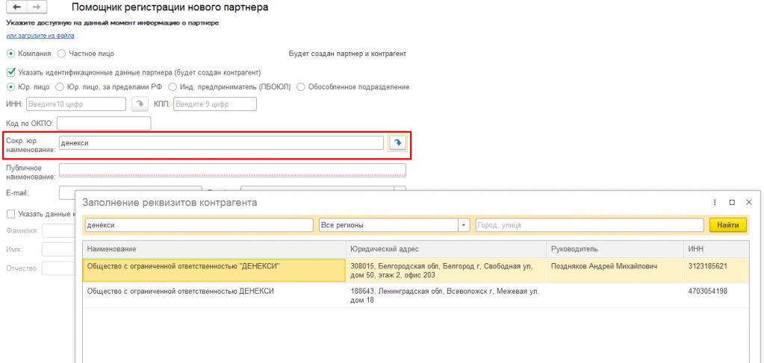Click the fill-by-name arrow icon
The width and height of the screenshot is (764, 363).
[398, 142]
